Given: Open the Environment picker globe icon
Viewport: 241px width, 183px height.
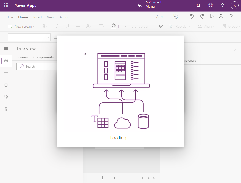Looking at the screenshot, I should (140, 5).
